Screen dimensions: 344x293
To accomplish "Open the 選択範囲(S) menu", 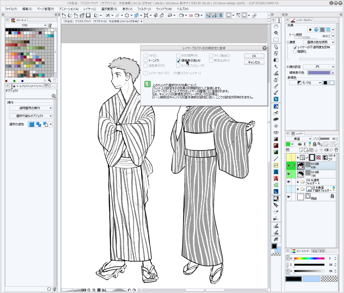I will coord(109,9).
